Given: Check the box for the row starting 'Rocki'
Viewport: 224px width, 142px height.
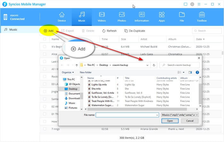Looking at the screenshot, I should [44, 76].
